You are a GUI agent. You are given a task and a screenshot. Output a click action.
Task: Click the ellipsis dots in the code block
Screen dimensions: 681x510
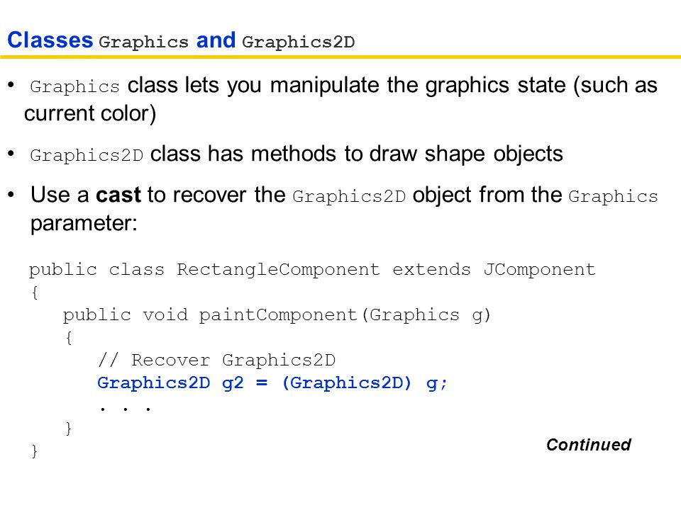(x=125, y=409)
